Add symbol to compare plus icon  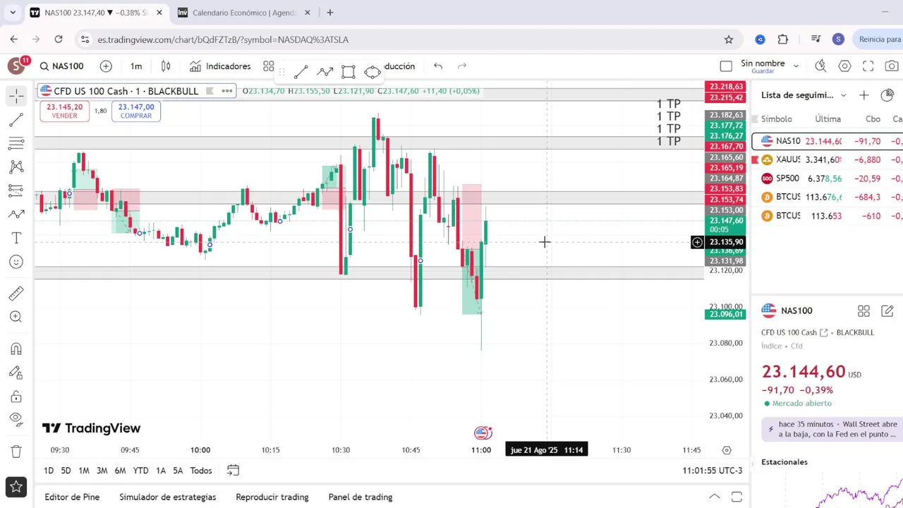pos(106,66)
